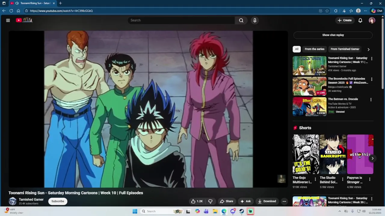Click the search magnifier button
This screenshot has width=385, height=216.
tap(241, 20)
